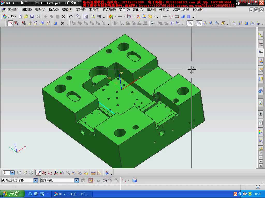This screenshot has width=265, height=198.
Task: Open the Internet Explorer quick launch icon
Action: [30, 194]
